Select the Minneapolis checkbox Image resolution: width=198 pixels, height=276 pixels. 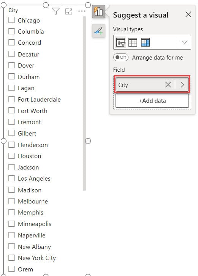(x=11, y=224)
